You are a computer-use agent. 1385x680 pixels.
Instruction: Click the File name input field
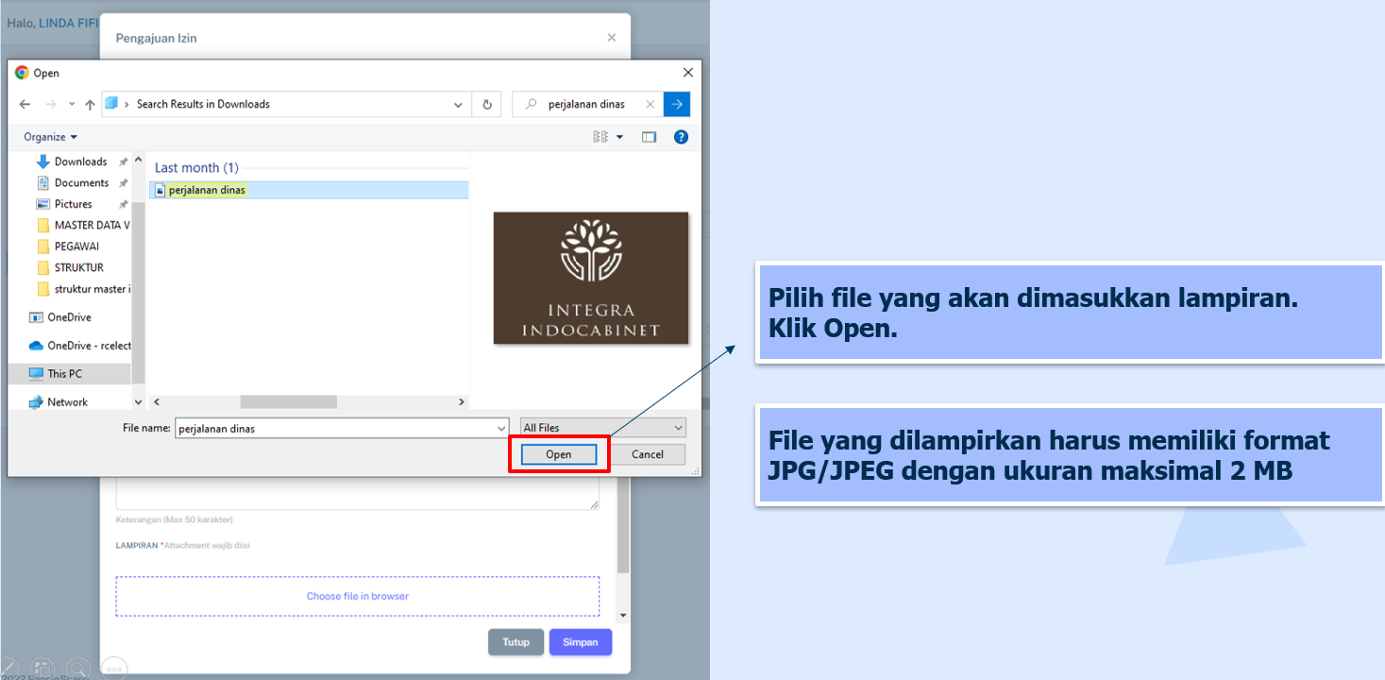click(335, 428)
